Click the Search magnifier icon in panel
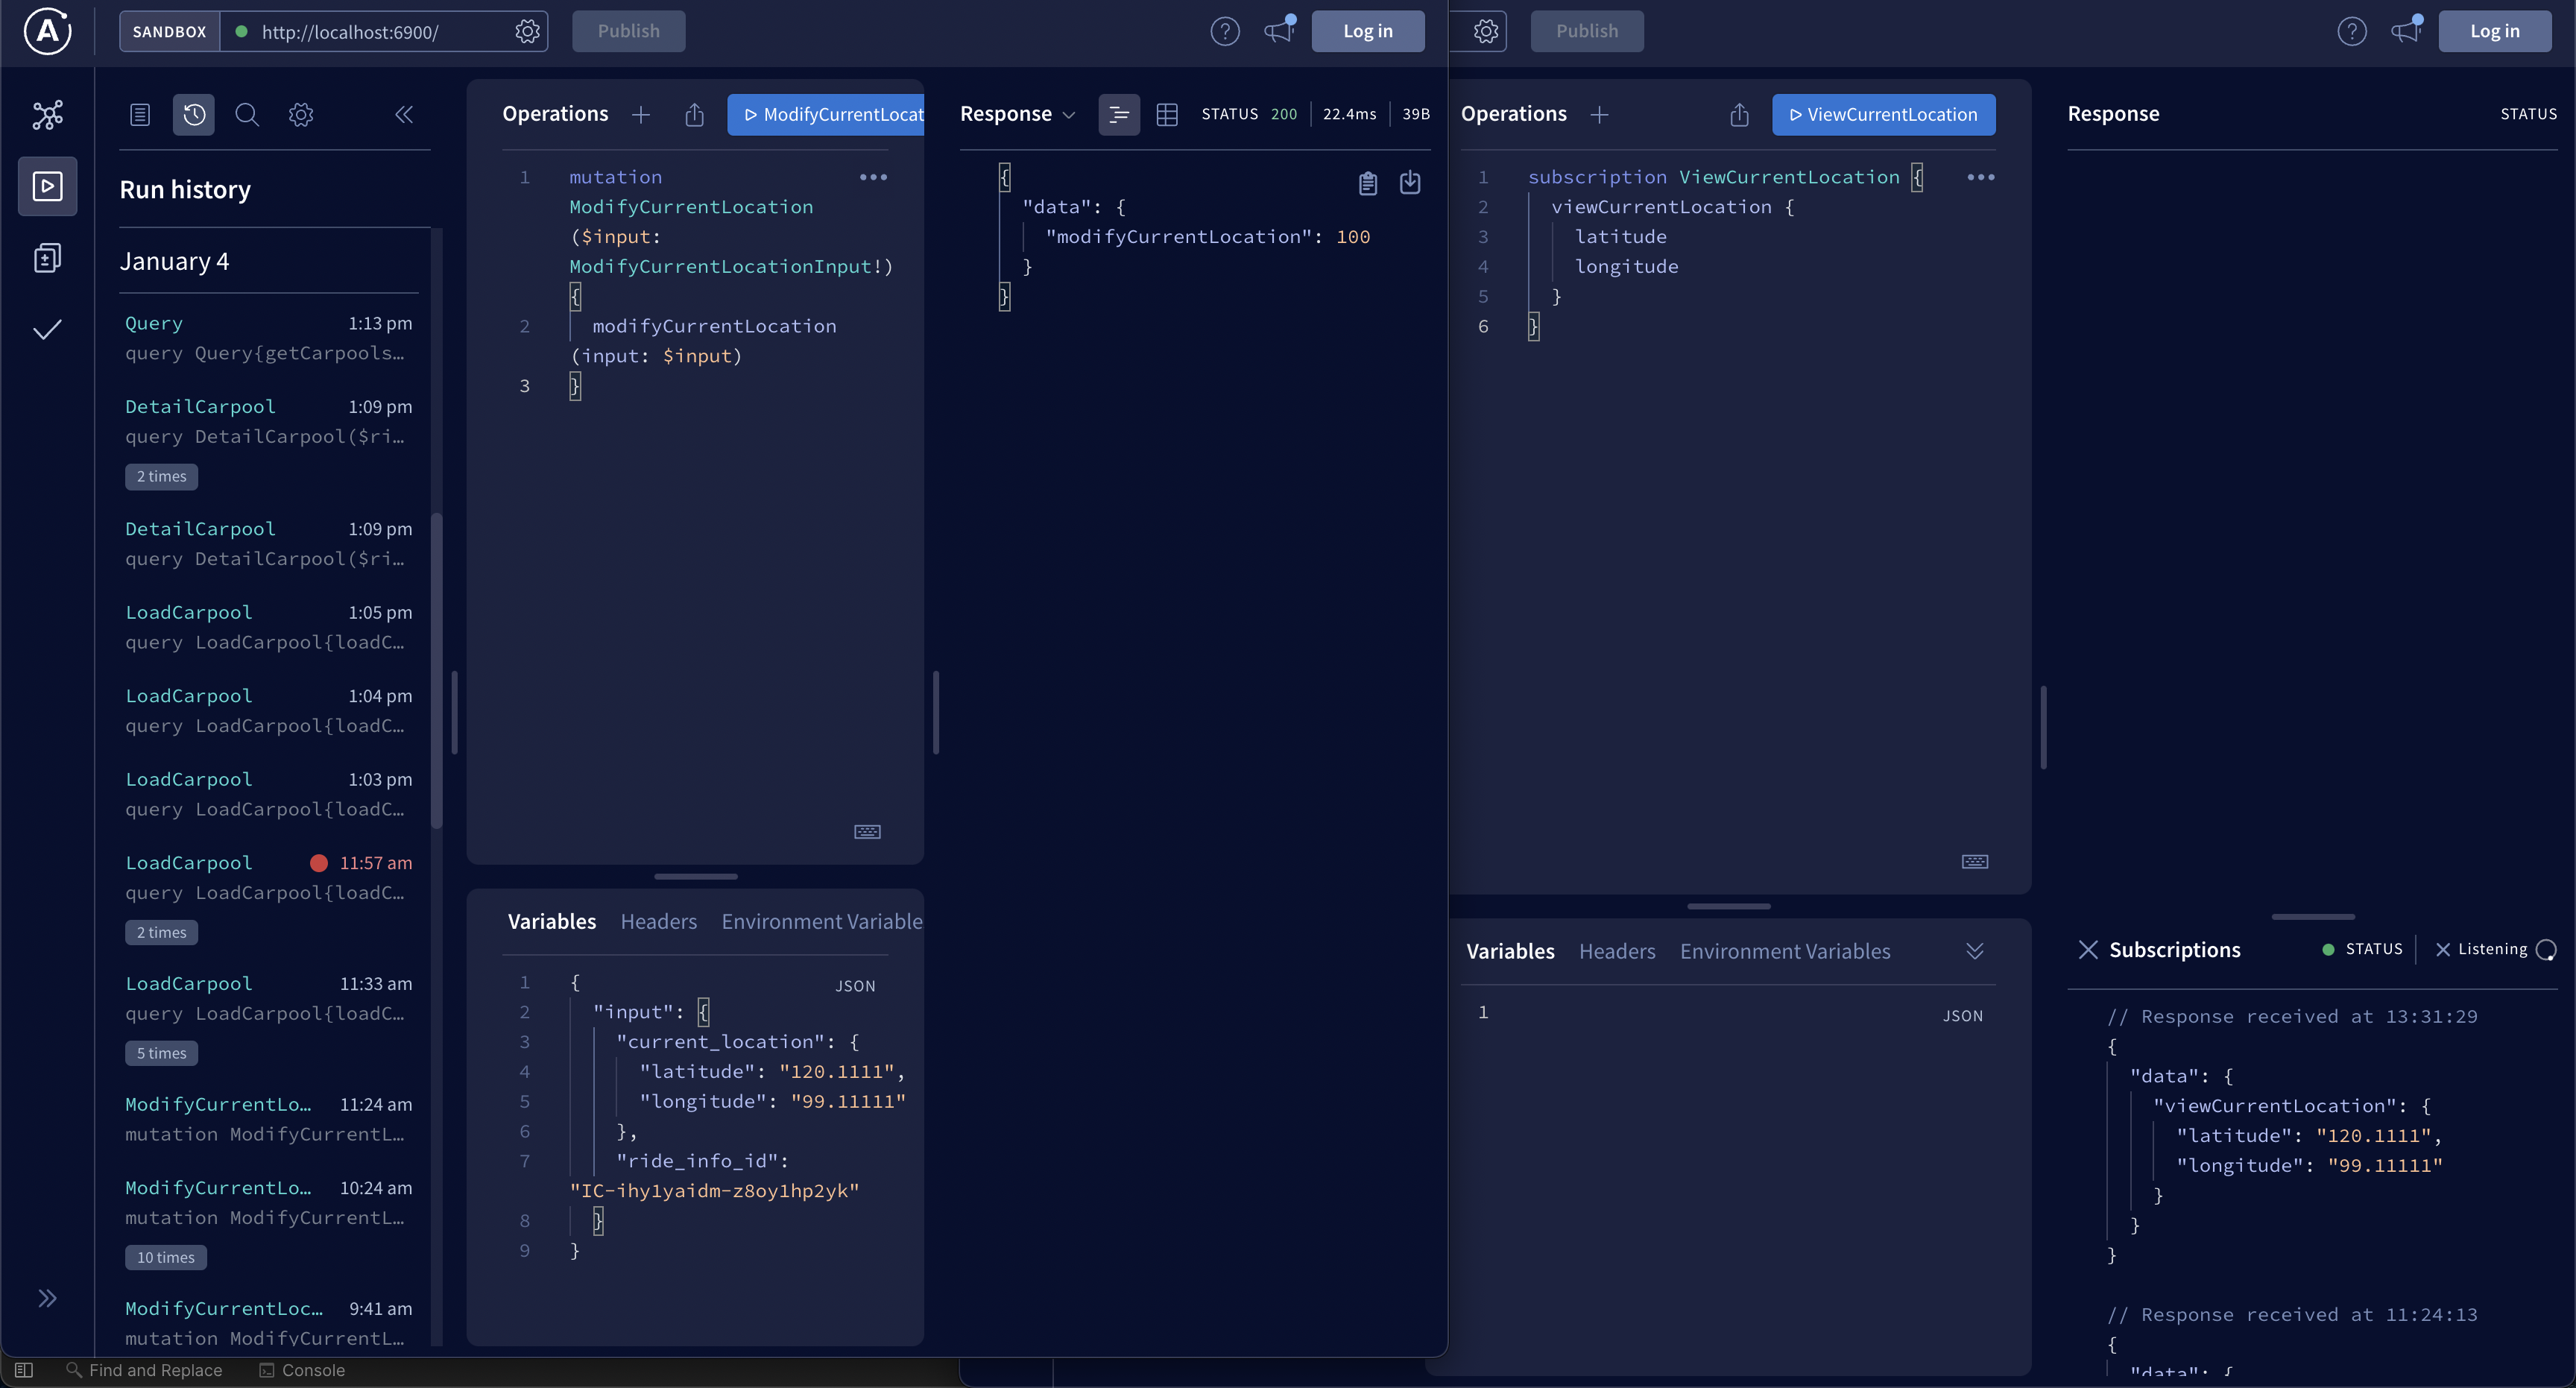 [x=247, y=115]
